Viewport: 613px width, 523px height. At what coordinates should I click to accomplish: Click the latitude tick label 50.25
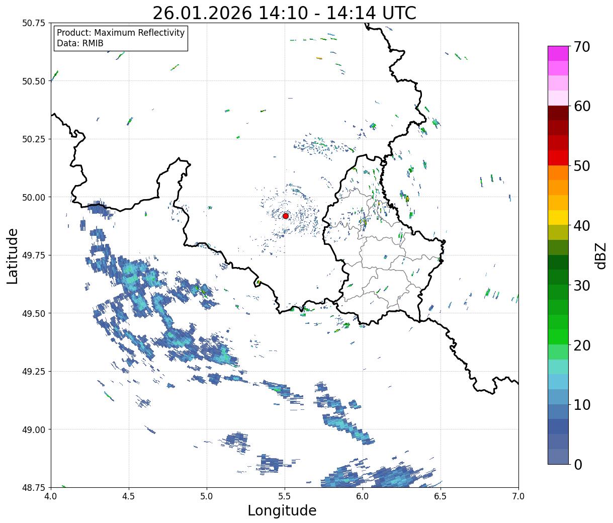click(34, 139)
